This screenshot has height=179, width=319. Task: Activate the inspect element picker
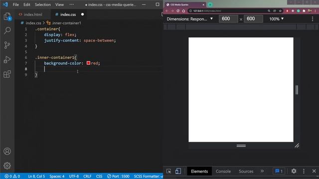(x=168, y=171)
